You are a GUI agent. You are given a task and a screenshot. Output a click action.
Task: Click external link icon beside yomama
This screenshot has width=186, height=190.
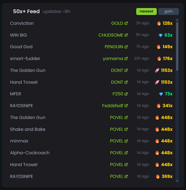pyautogui.click(x=126, y=59)
